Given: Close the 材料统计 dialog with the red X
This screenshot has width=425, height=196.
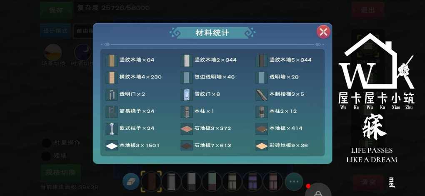Looking at the screenshot, I should (323, 32).
